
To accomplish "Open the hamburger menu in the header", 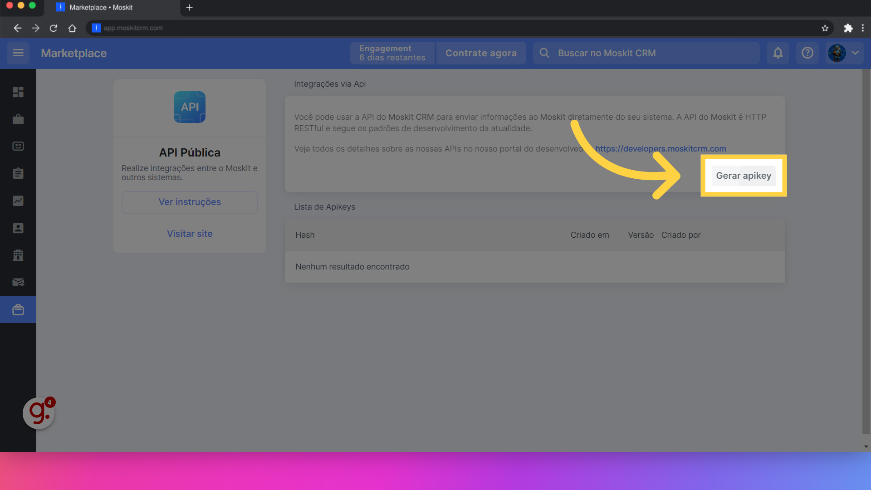I will (x=18, y=53).
